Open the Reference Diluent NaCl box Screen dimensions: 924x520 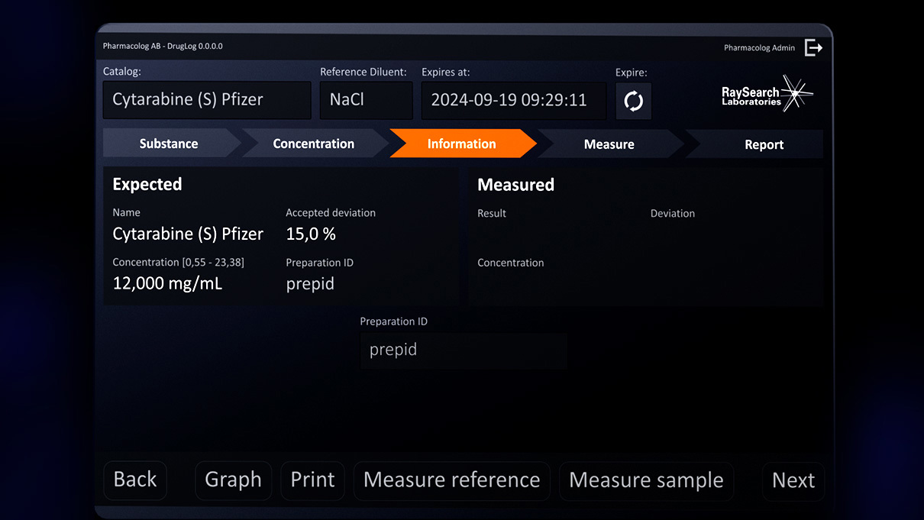coord(366,100)
